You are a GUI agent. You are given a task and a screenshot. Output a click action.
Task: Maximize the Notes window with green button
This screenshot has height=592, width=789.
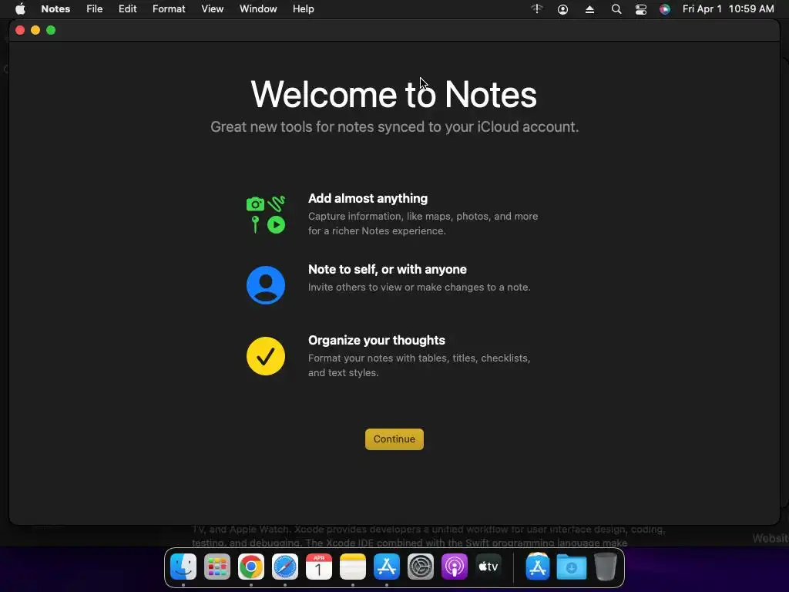(x=51, y=30)
